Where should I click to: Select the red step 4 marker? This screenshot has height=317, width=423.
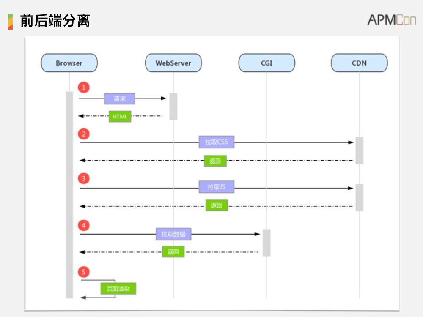coord(84,225)
